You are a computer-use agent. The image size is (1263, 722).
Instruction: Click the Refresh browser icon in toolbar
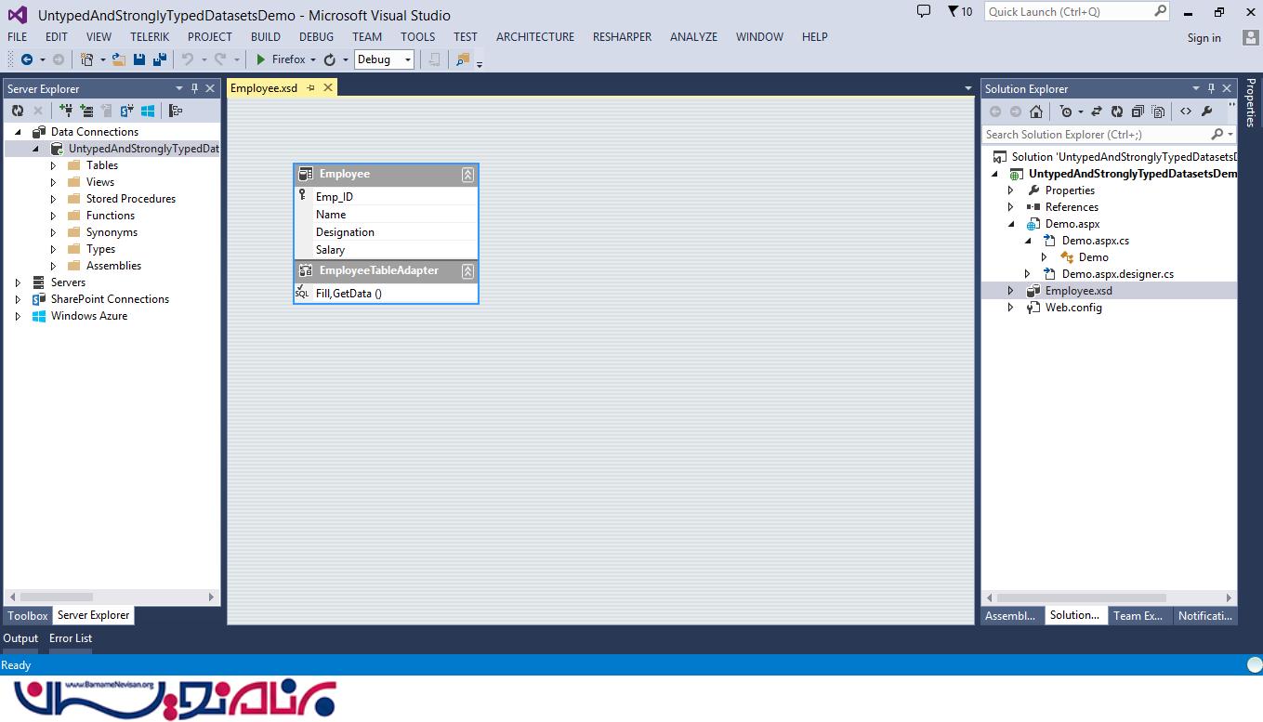coord(330,59)
